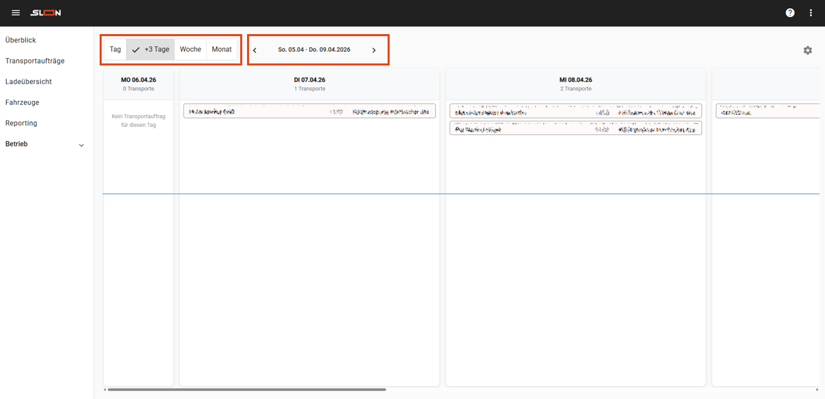Switch to Tag view
This screenshot has width=825, height=399.
click(115, 50)
